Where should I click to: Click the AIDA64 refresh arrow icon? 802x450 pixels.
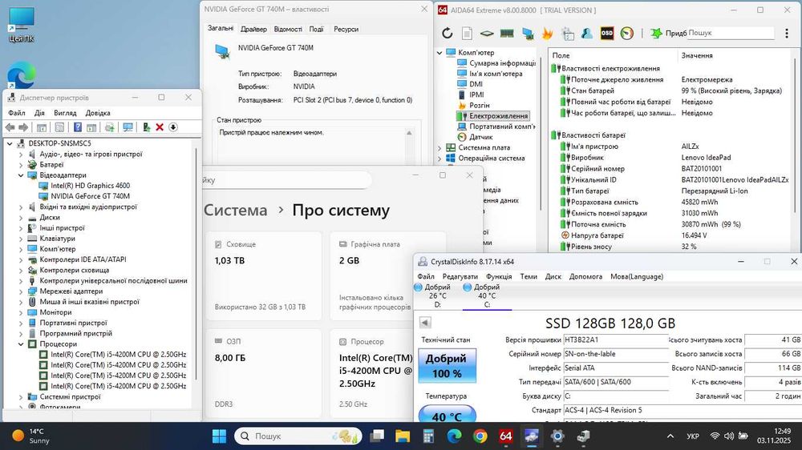tap(447, 33)
